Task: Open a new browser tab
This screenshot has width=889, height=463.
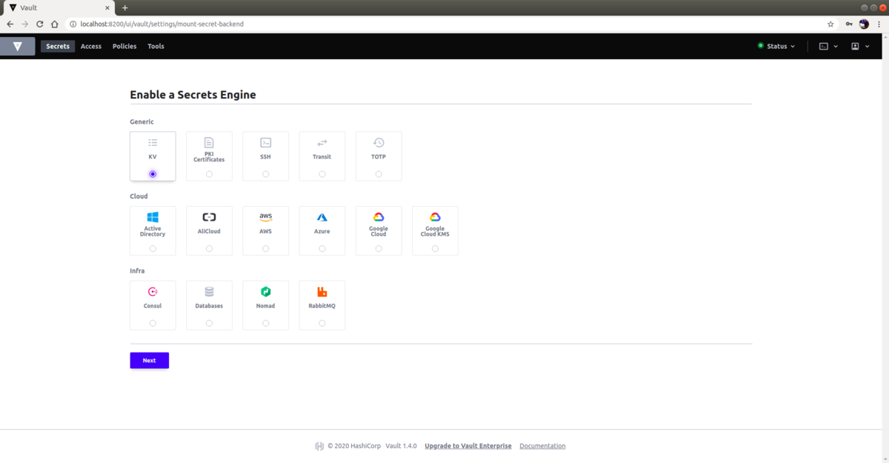Action: pos(124,7)
